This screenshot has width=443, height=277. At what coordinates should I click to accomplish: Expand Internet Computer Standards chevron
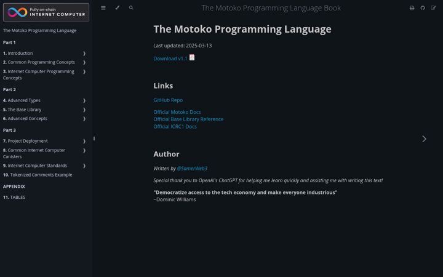coord(84,166)
